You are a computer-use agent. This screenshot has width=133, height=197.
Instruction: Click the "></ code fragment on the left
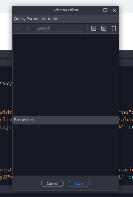6,83
